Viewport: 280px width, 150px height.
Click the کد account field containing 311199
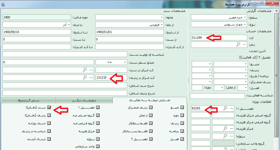(219, 38)
